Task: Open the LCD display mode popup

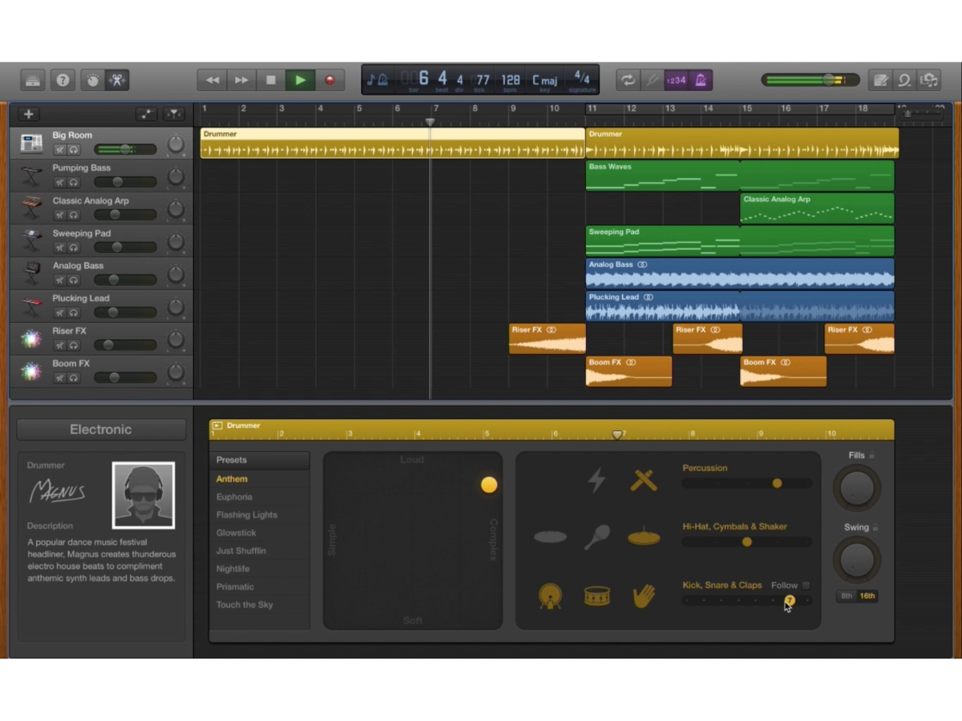Action: click(377, 79)
